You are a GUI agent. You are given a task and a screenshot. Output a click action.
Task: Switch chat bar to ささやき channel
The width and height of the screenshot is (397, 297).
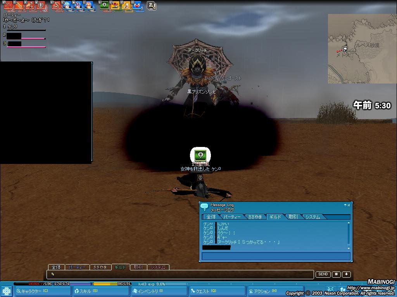tap(100, 267)
